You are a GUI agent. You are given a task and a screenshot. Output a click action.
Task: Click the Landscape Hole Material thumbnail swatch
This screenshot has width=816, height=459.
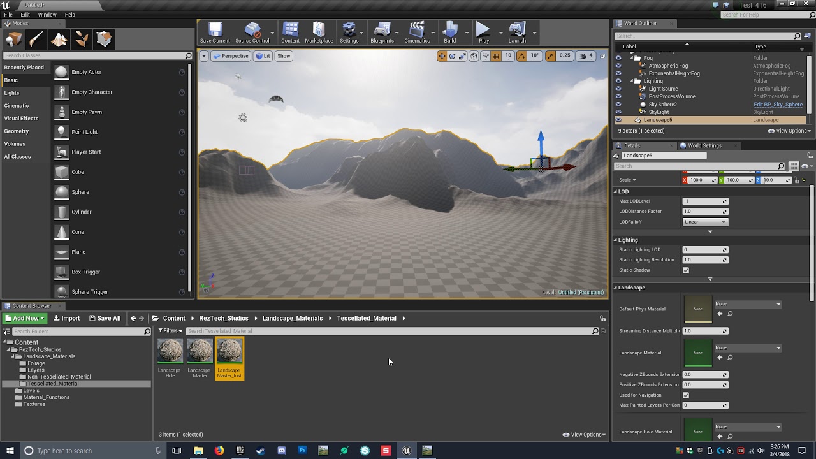click(698, 429)
